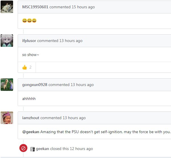Click the '15 hours ago' timestamp
The image size is (171, 158).
tap(83, 7)
